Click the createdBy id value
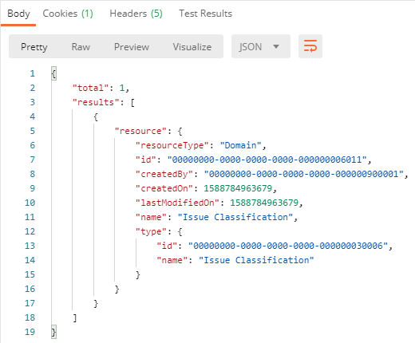This screenshot has width=415, height=343. [303, 174]
